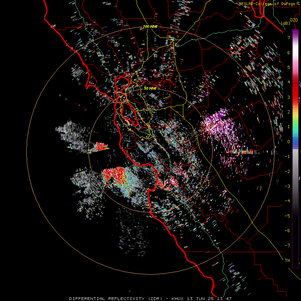Viewport: 301px width, 301px height.
Task: Click the "[dB]" units label
Action: 285,23
